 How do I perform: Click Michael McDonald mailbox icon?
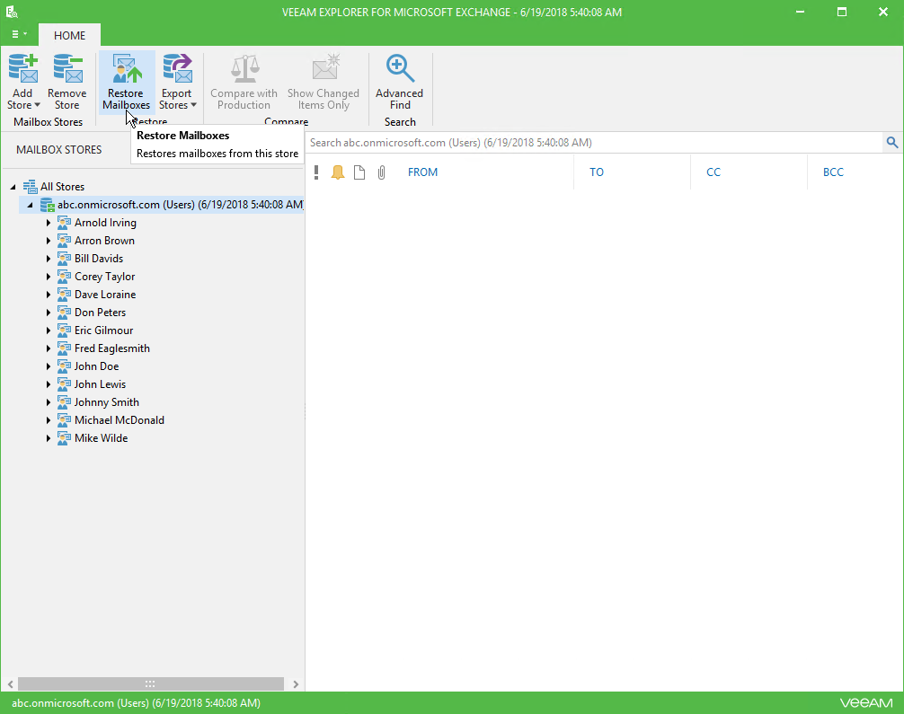[x=64, y=419]
